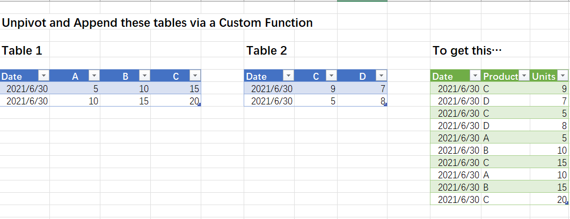
Task: Open Date filter dropdown in green result table
Action: pos(475,76)
